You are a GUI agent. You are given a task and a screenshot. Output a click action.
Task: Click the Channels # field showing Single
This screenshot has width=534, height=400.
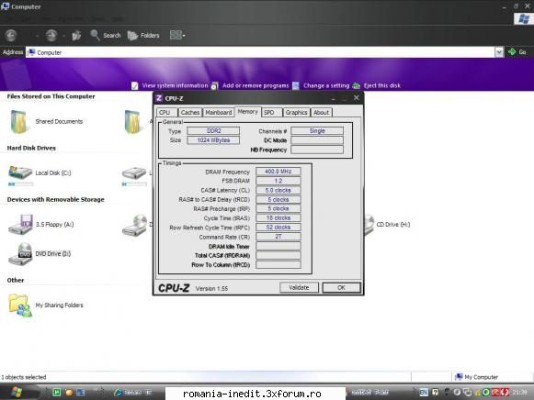pyautogui.click(x=317, y=131)
